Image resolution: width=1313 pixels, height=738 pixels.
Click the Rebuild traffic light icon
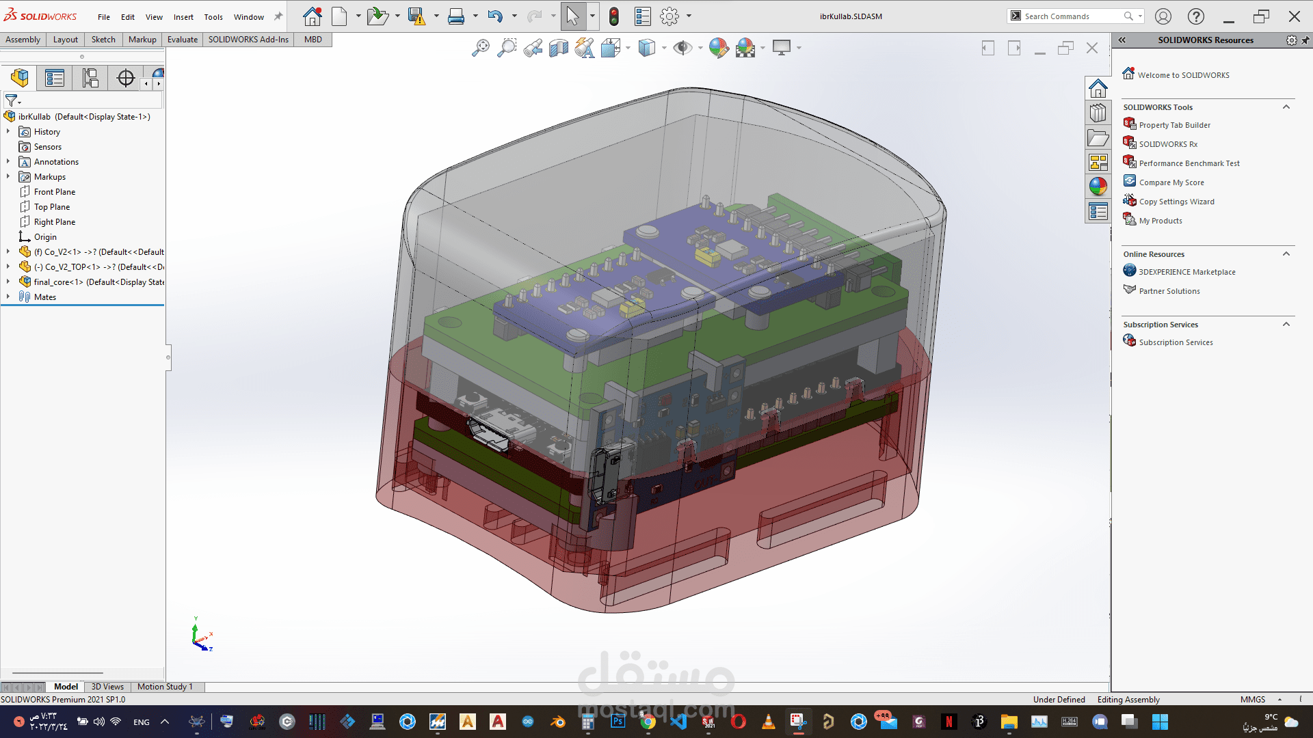point(613,16)
